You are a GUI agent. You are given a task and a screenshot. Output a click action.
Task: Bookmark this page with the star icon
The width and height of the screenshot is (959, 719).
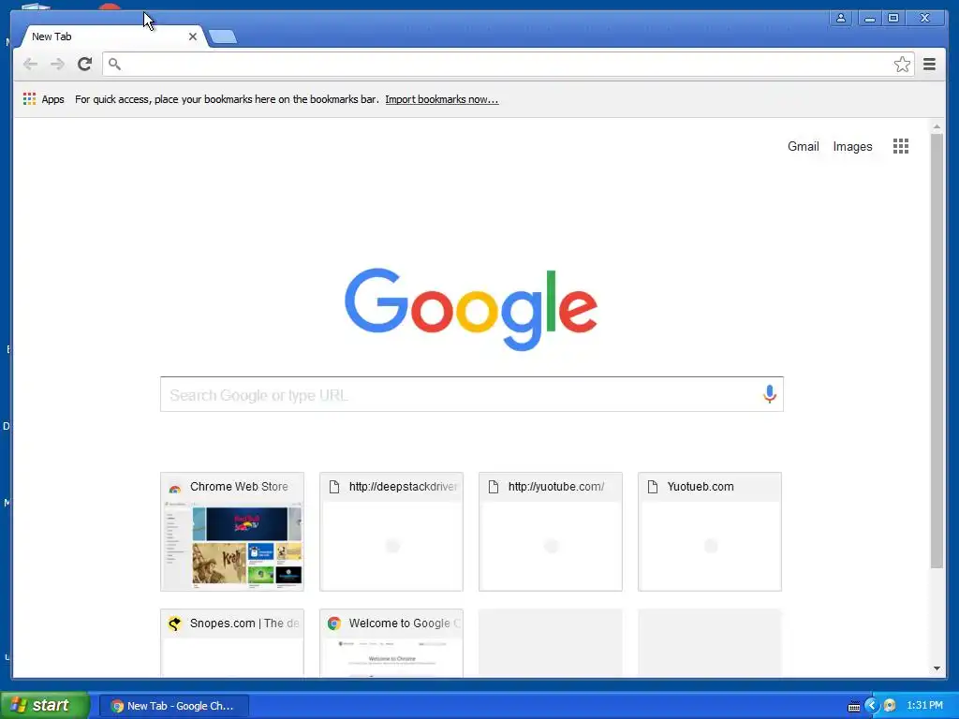point(902,65)
